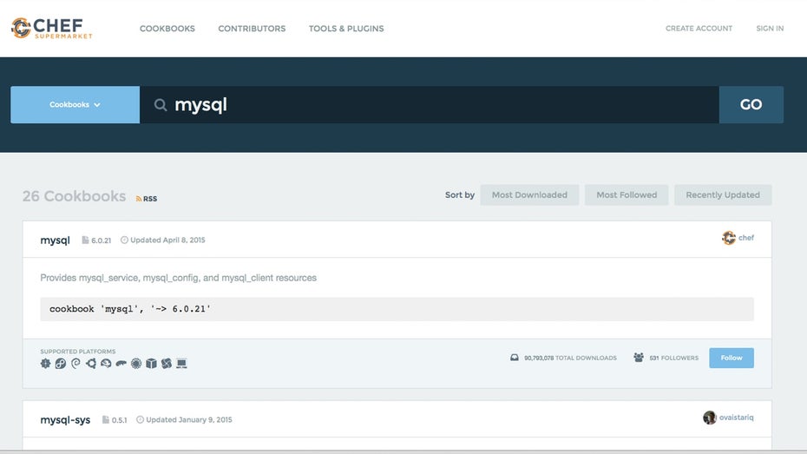The image size is (807, 454).
Task: Sort results by Recently Updated
Action: tap(723, 195)
